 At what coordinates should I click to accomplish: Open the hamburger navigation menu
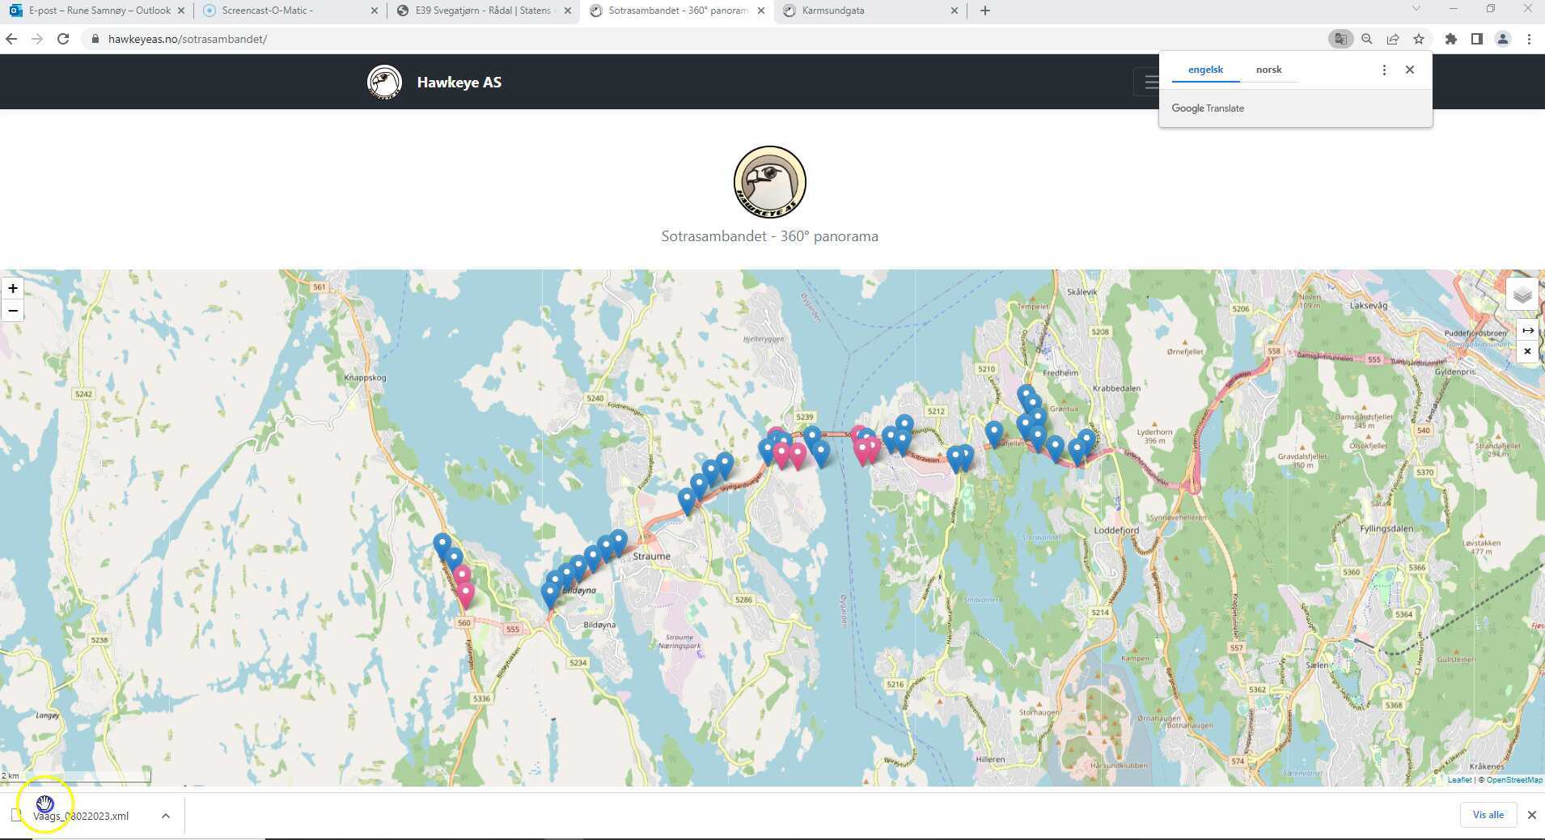click(1152, 82)
